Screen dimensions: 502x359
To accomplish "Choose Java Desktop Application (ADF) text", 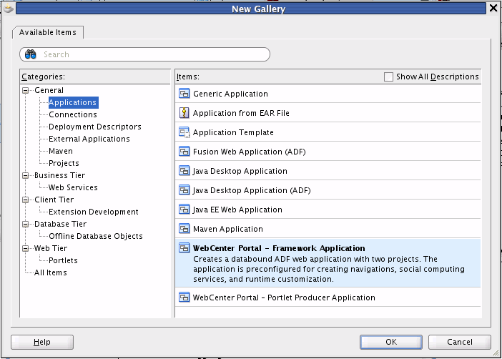I will pos(252,190).
